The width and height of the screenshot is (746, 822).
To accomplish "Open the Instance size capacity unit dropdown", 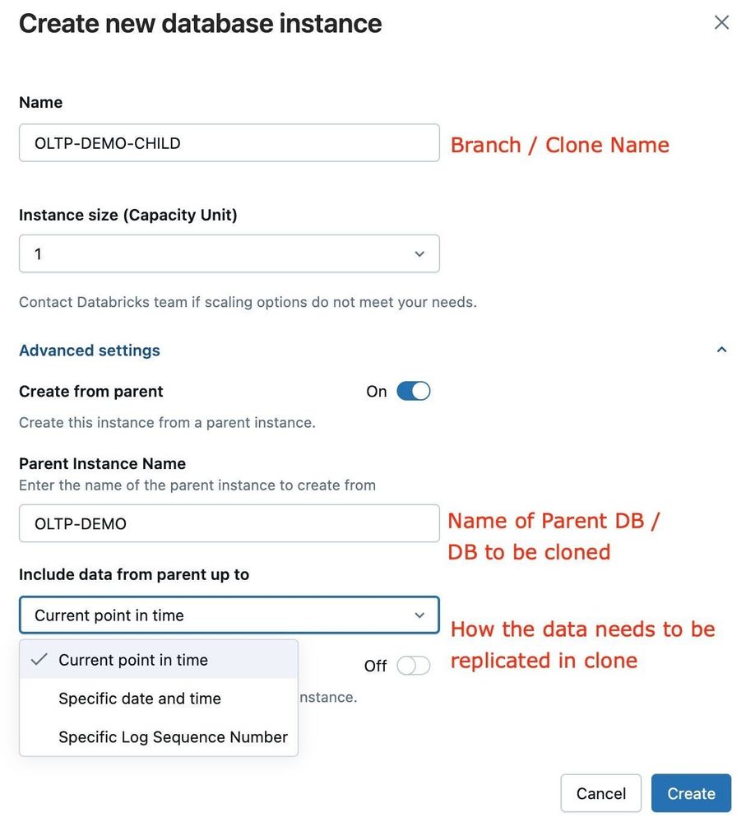I will click(x=229, y=254).
